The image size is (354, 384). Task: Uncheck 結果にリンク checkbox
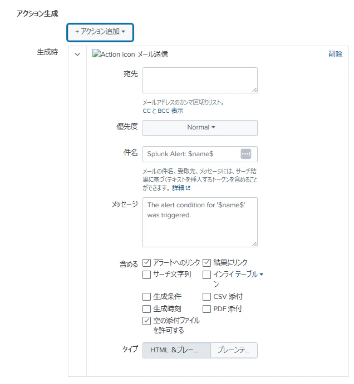tap(206, 263)
